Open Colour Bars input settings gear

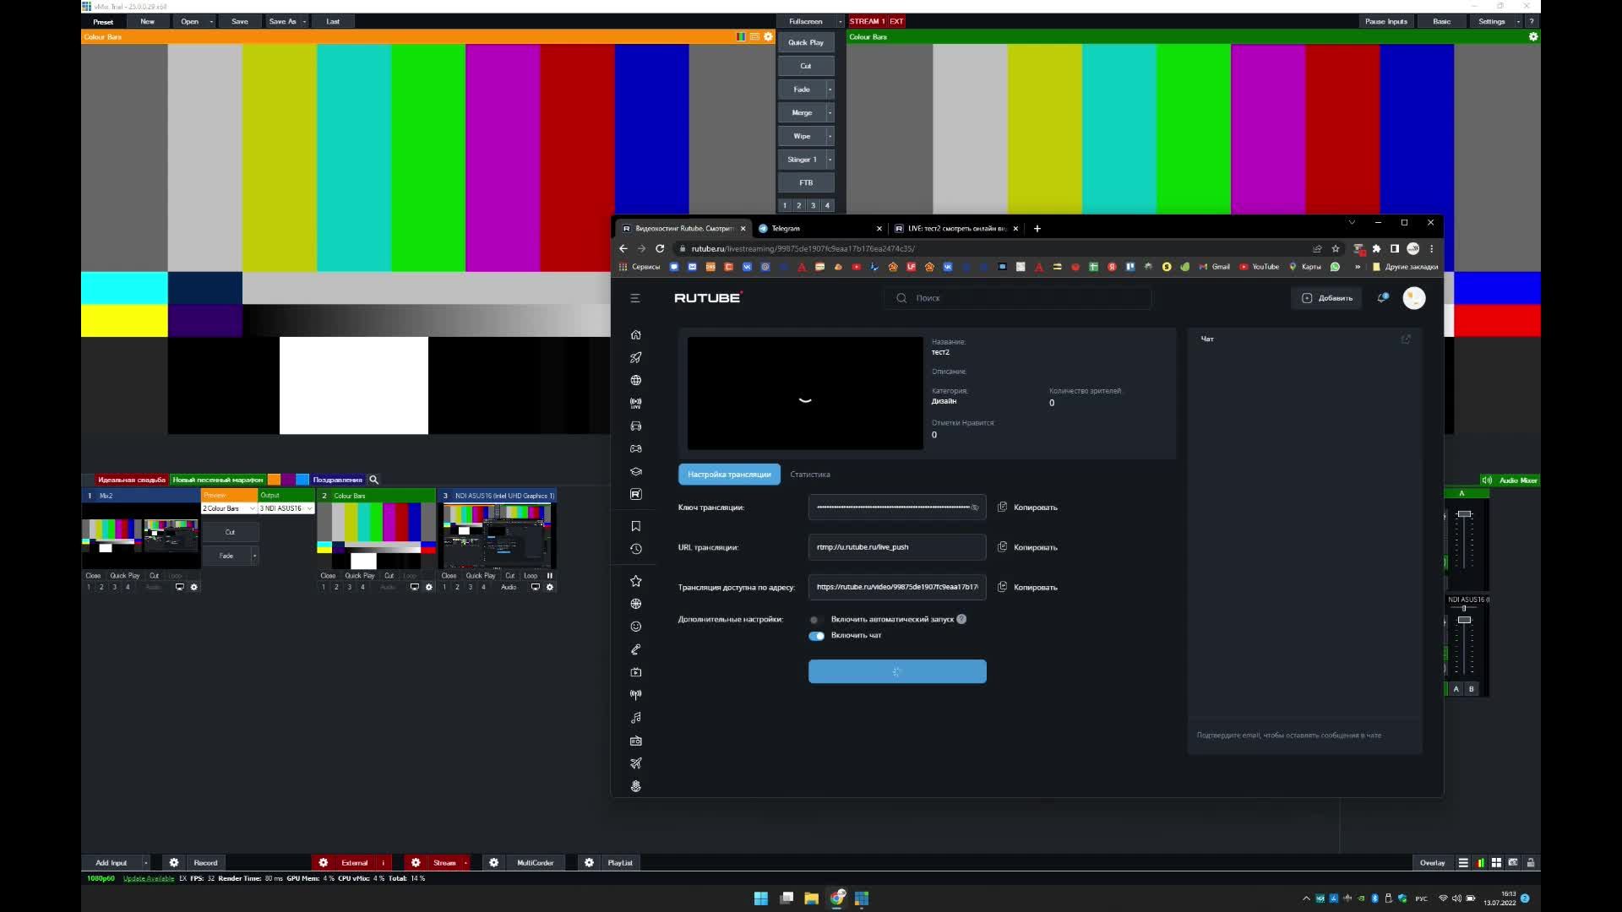pos(428,587)
